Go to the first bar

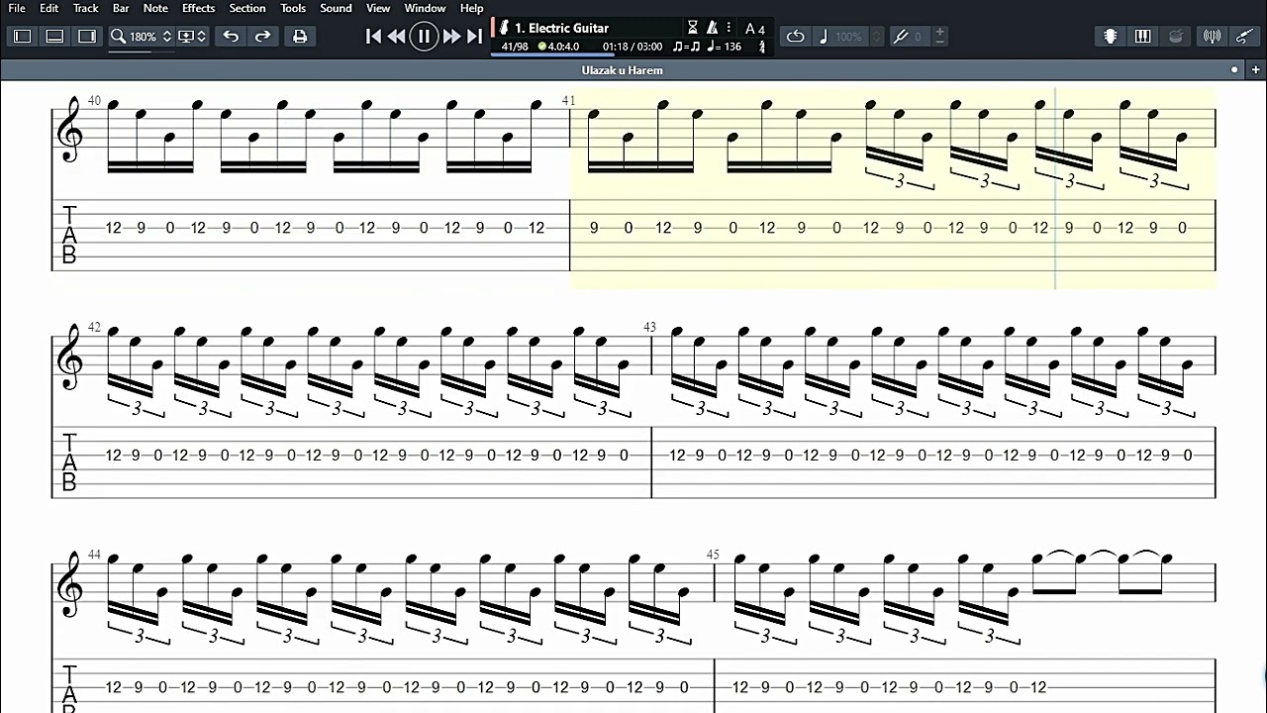[373, 37]
